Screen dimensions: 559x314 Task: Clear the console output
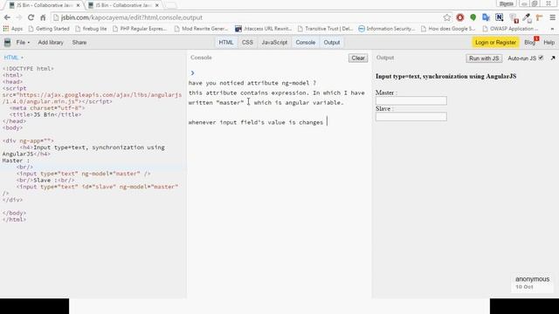(358, 58)
